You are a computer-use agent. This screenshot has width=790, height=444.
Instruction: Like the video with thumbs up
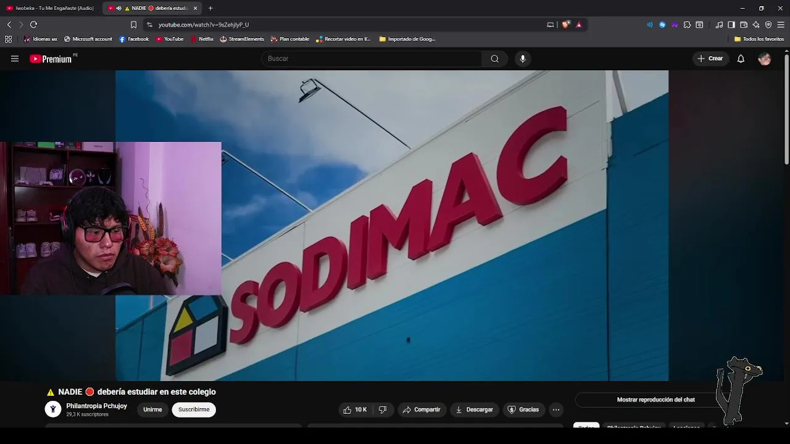pos(355,409)
